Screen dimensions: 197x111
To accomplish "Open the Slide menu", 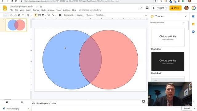I will pyautogui.click(x=43, y=10).
